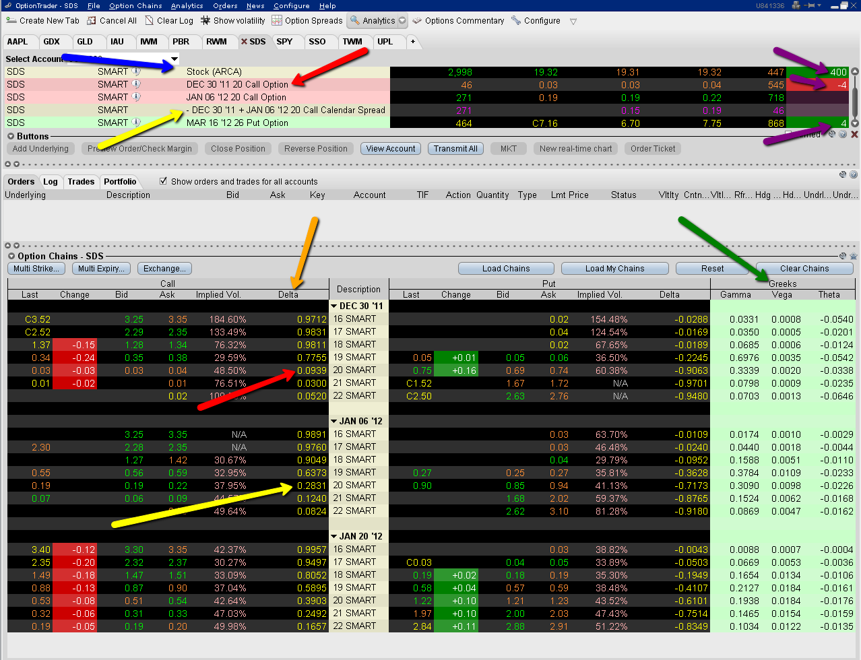Click the Close Position button
Image resolution: width=861 pixels, height=660 pixels.
coord(238,149)
